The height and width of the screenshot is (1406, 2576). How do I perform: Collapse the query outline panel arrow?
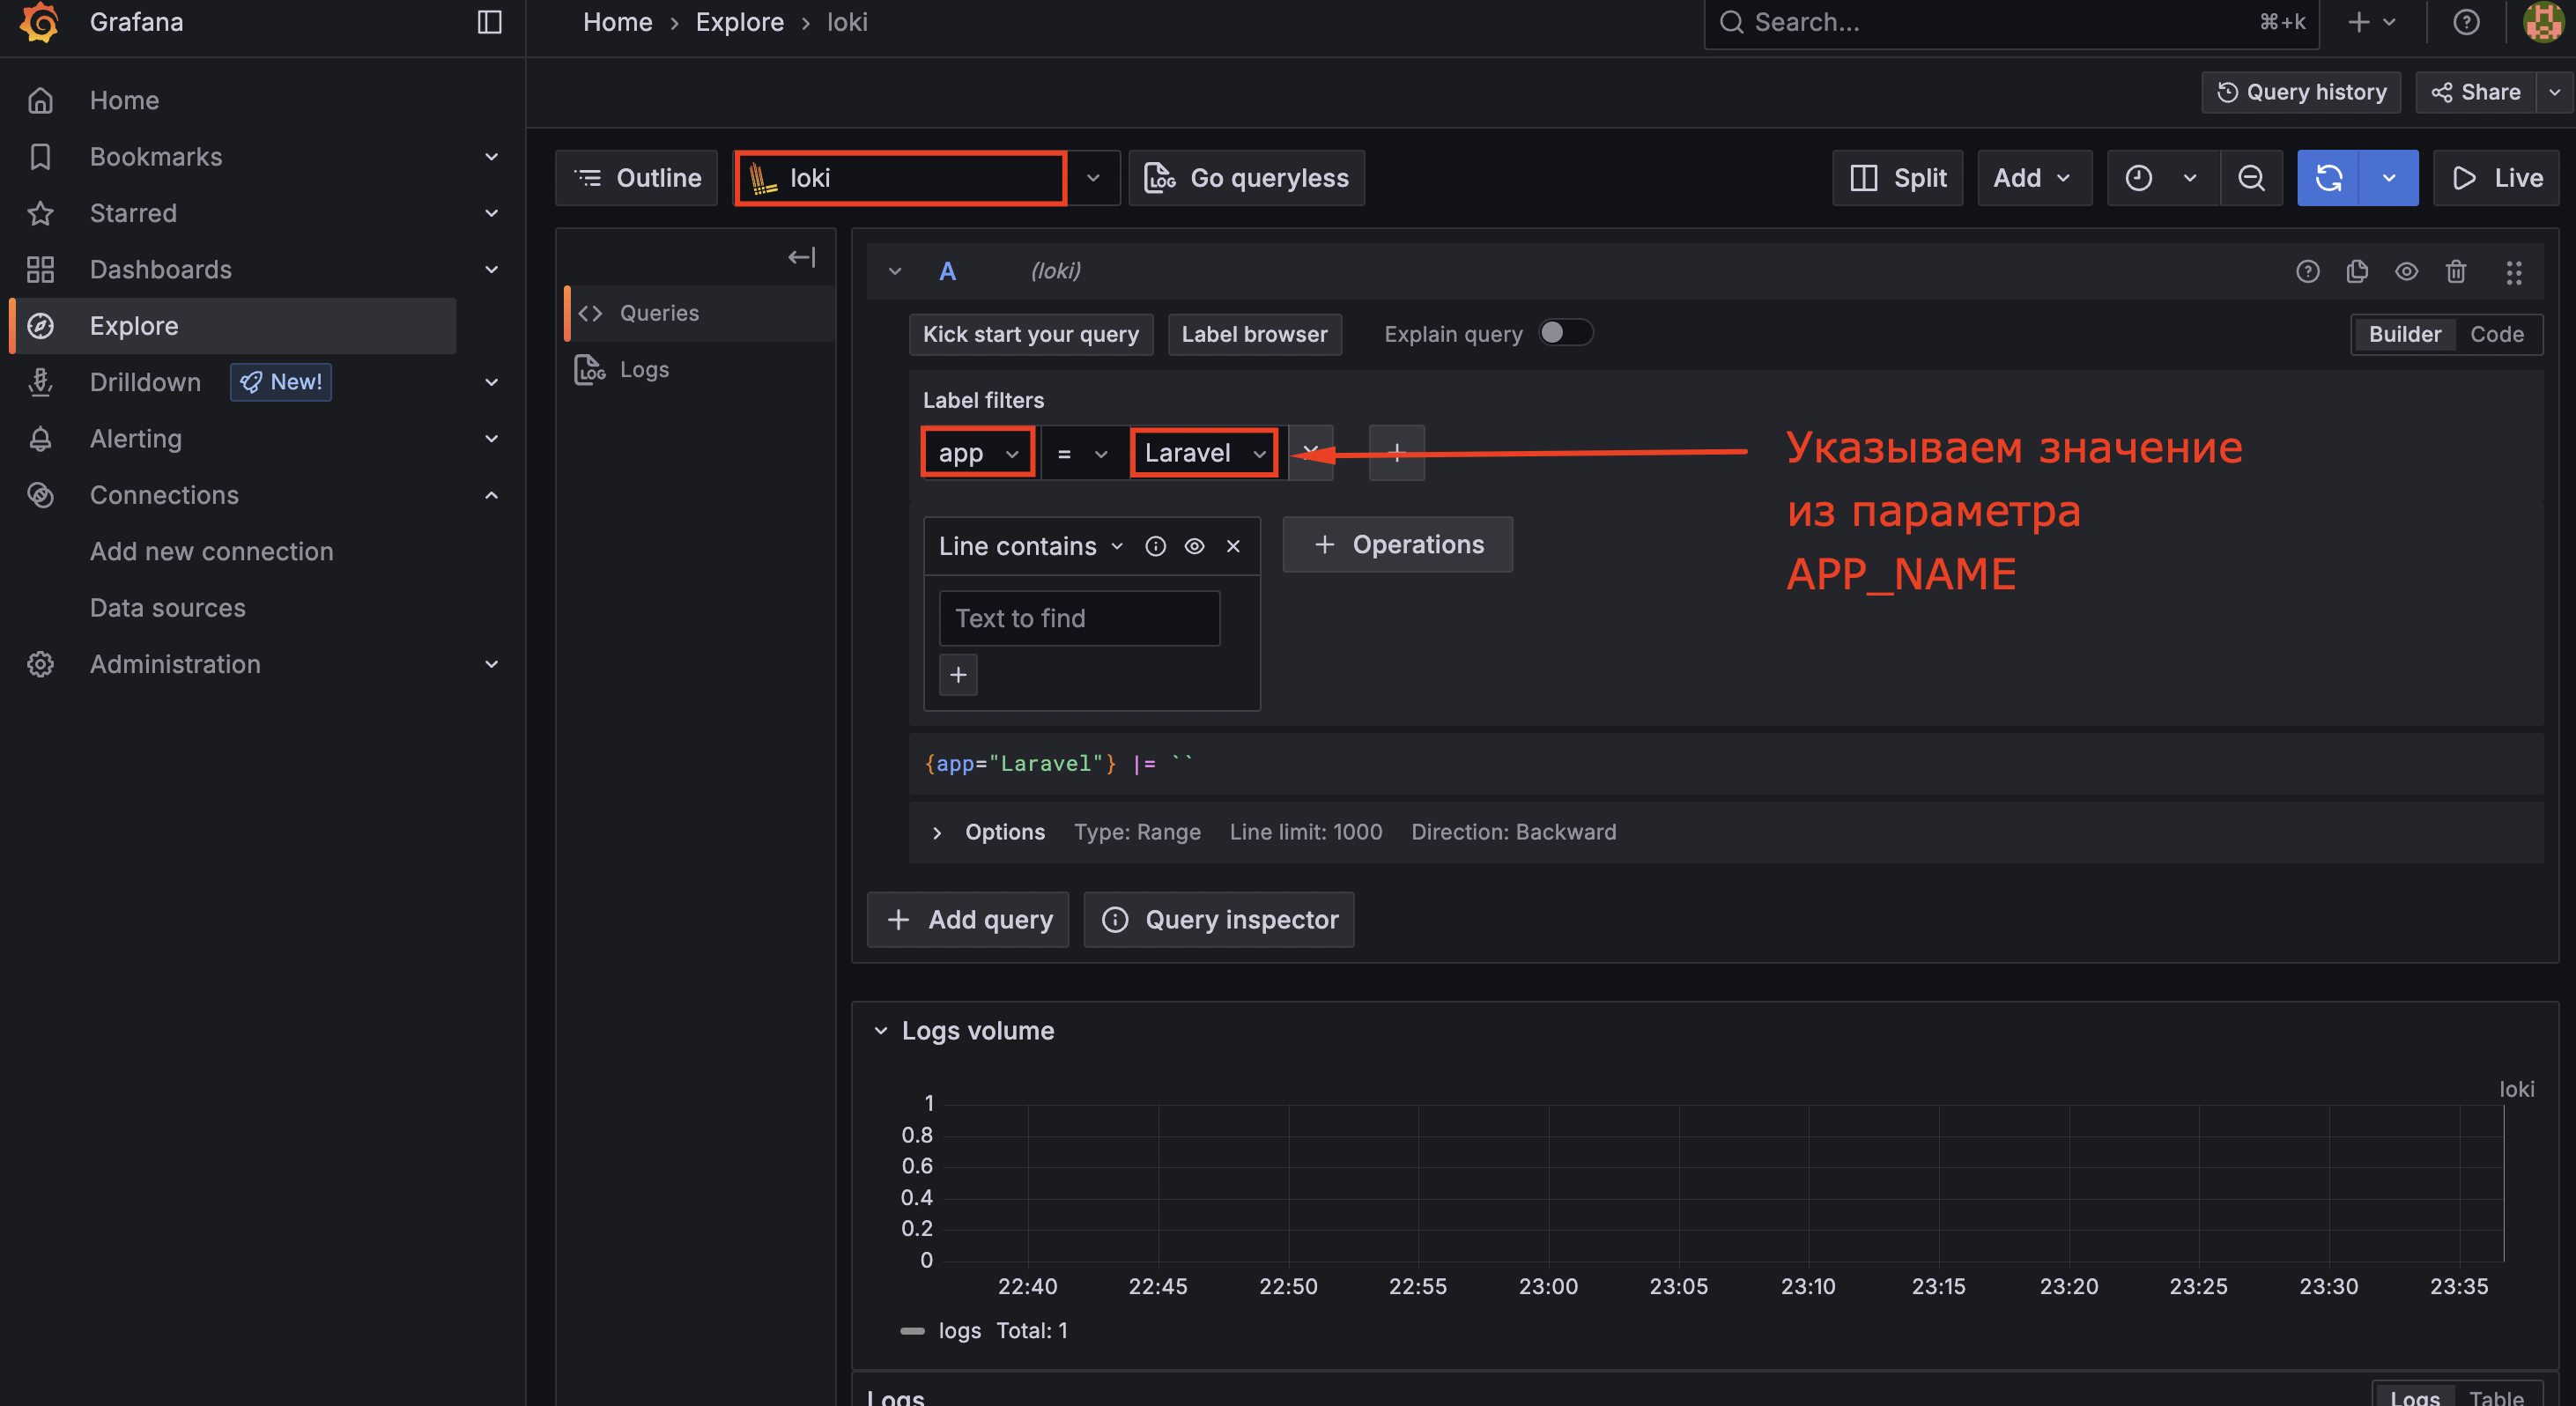801,258
